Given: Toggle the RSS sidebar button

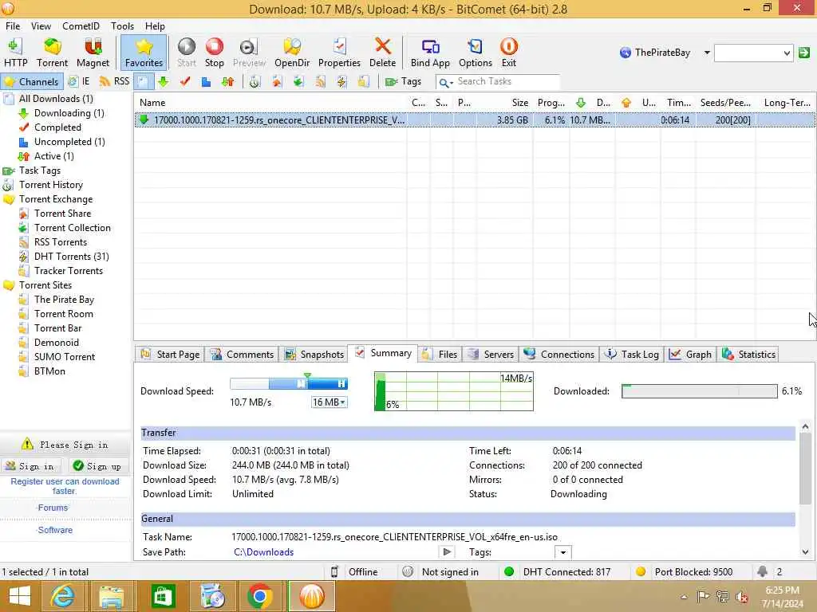Looking at the screenshot, I should coord(115,82).
